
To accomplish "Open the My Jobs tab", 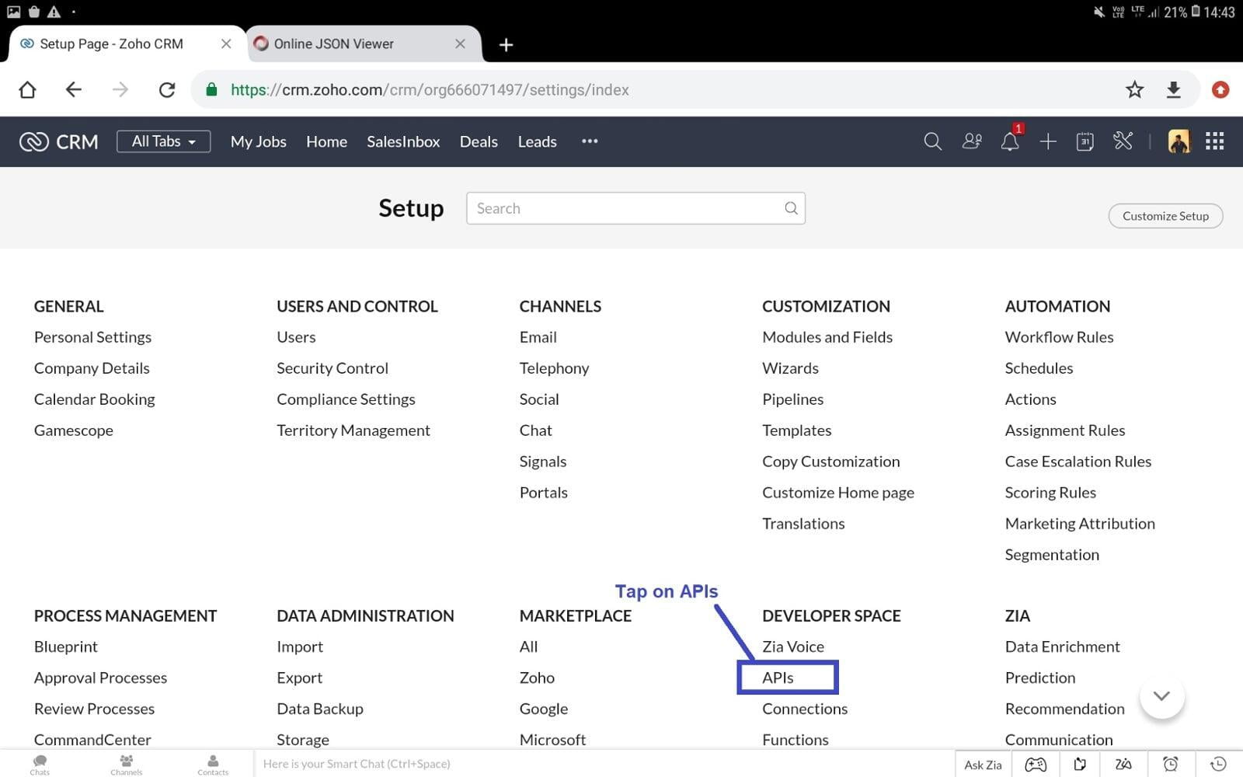I will (x=259, y=141).
